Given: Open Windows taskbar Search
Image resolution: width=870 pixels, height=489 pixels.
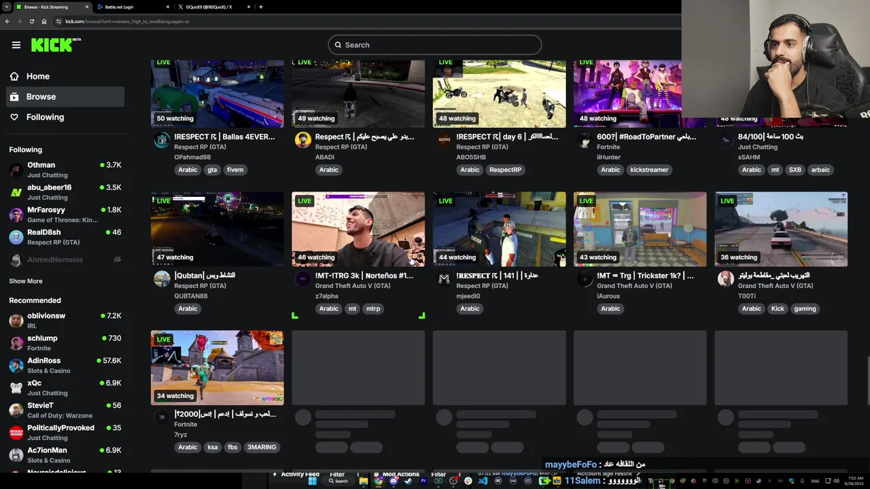Looking at the screenshot, I should point(338,481).
